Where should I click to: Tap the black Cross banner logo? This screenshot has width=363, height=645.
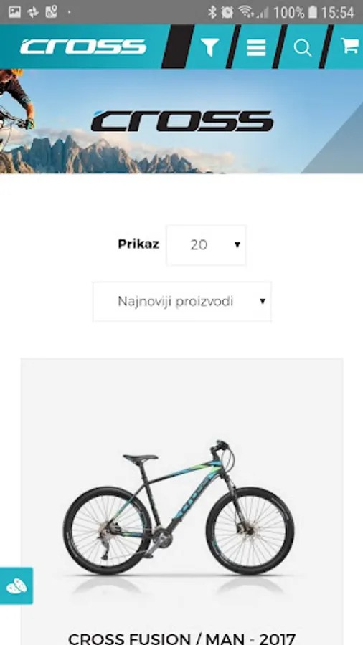pyautogui.click(x=182, y=121)
